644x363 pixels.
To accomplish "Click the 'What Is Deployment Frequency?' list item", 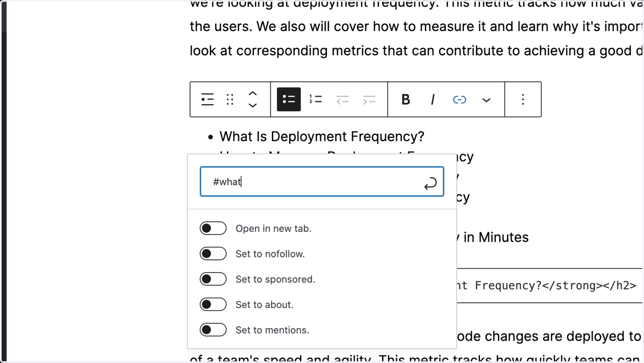I will [321, 136].
